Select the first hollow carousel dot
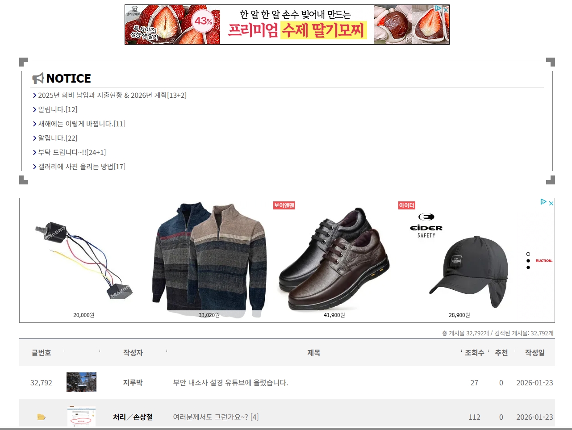 tap(528, 254)
